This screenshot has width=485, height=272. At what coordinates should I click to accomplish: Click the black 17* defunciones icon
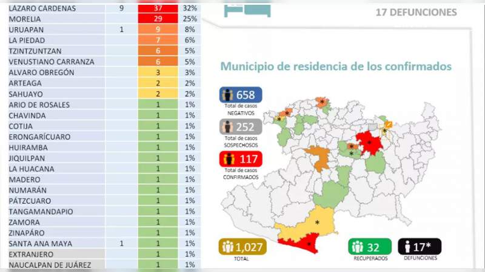(420, 247)
